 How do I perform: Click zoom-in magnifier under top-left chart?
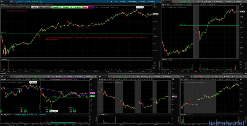(x=3, y=73)
